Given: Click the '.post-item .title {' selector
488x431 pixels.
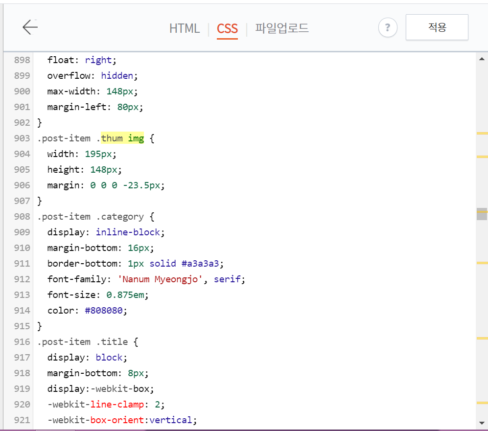Looking at the screenshot, I should tap(88, 341).
